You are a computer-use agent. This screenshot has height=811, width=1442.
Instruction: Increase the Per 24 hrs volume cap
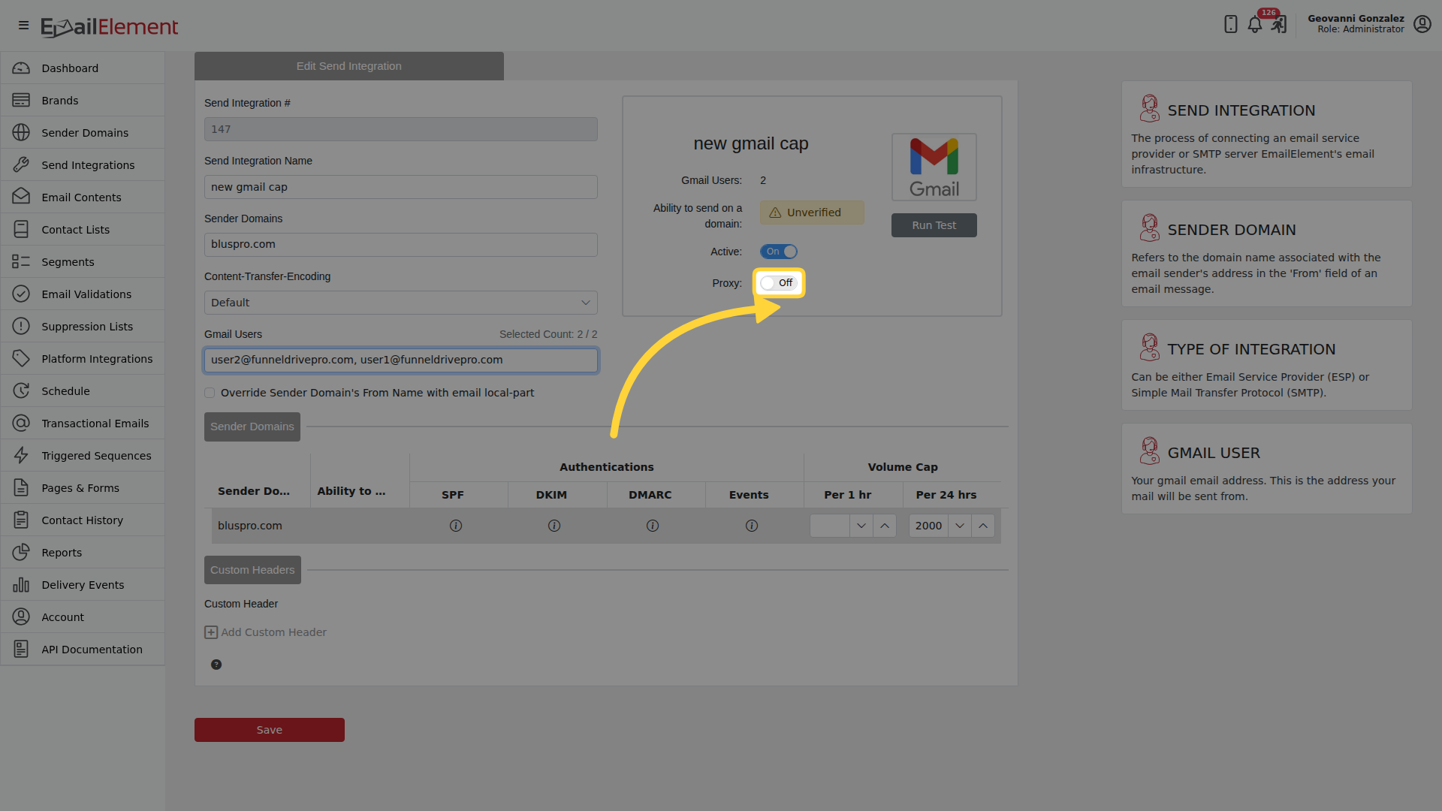tap(983, 526)
